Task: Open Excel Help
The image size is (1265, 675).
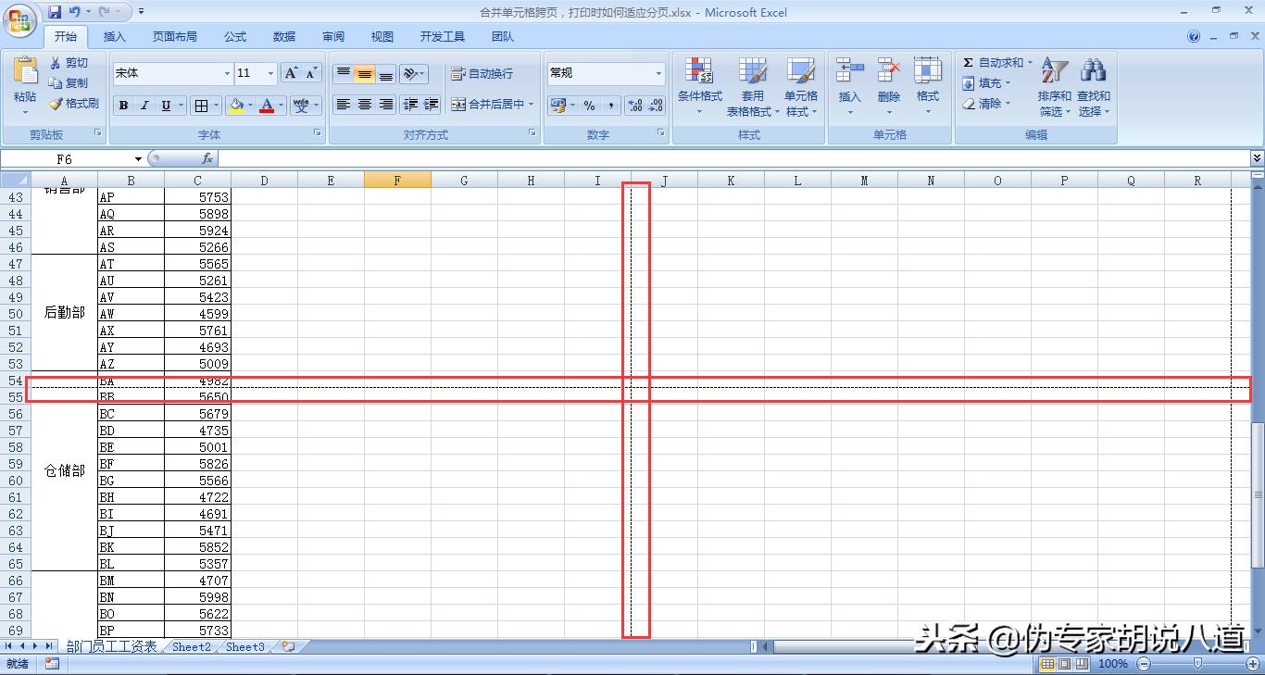Action: tap(1194, 37)
